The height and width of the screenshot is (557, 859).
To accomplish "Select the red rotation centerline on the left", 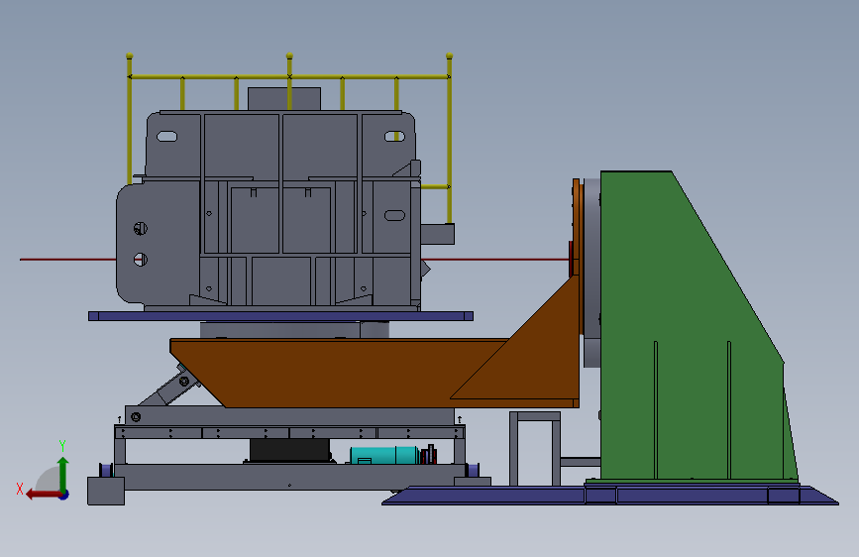I will click(67, 260).
